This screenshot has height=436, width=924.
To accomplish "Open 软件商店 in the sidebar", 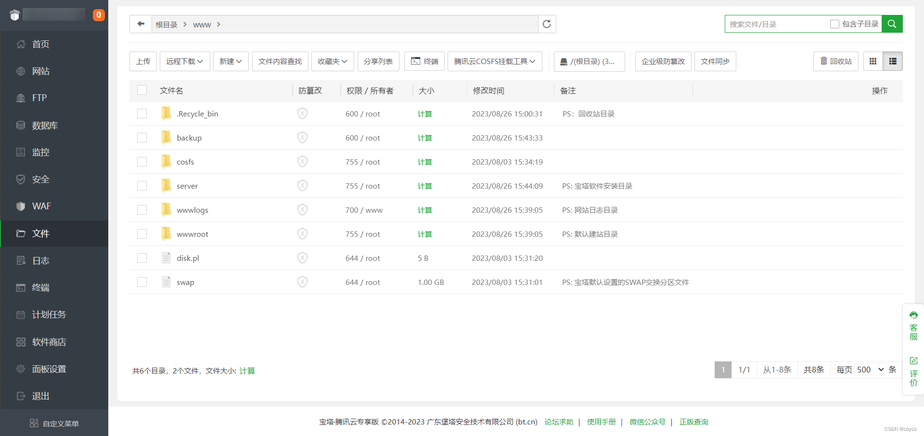I will [x=54, y=342].
